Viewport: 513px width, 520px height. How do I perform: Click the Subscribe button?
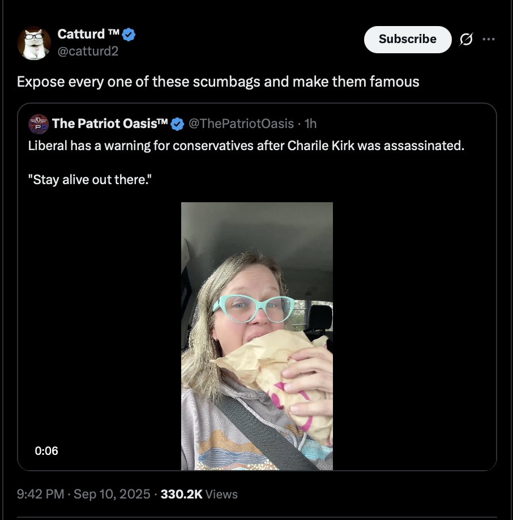pyautogui.click(x=407, y=39)
